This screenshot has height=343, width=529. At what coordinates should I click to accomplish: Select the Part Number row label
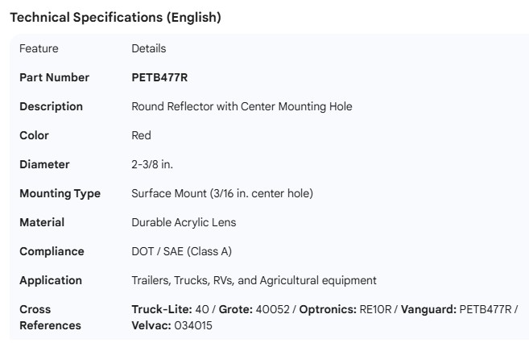pos(54,77)
